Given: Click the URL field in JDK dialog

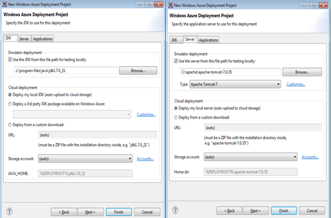Looking at the screenshot, I should (98, 135).
